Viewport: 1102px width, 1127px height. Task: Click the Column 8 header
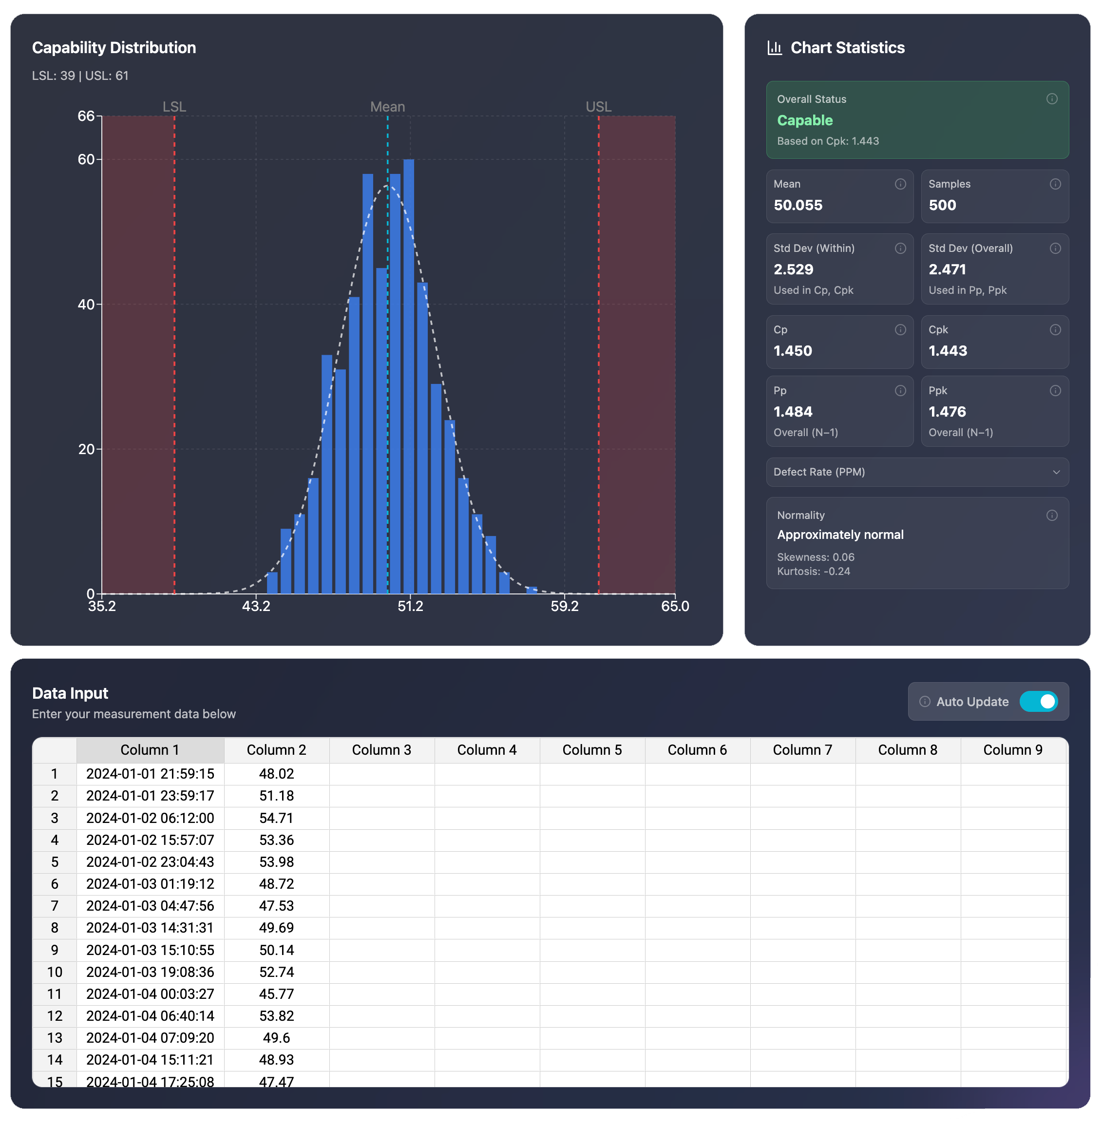coord(908,750)
